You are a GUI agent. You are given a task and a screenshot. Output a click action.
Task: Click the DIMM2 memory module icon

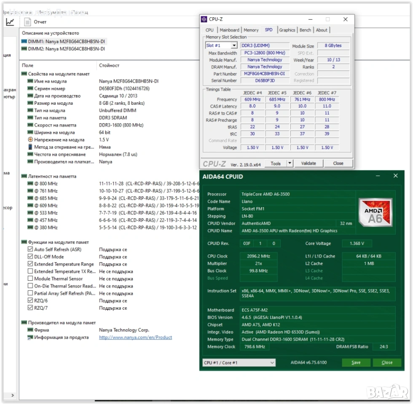point(24,49)
